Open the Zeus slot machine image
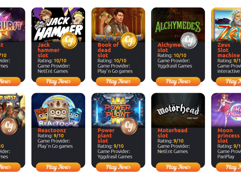 [x=226, y=25]
